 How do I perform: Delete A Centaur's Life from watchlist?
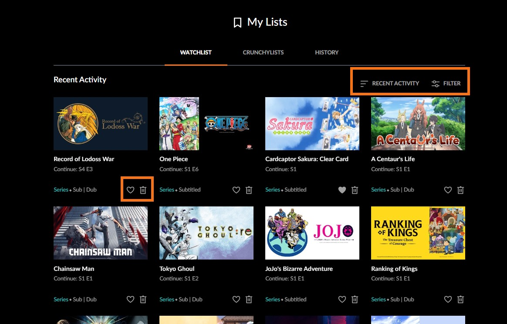pos(460,190)
